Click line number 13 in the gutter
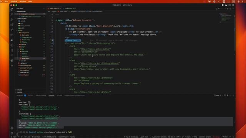This screenshot has width=246, height=138. pyautogui.click(x=52, y=40)
